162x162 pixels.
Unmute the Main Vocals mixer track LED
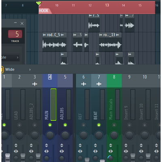[114, 125]
